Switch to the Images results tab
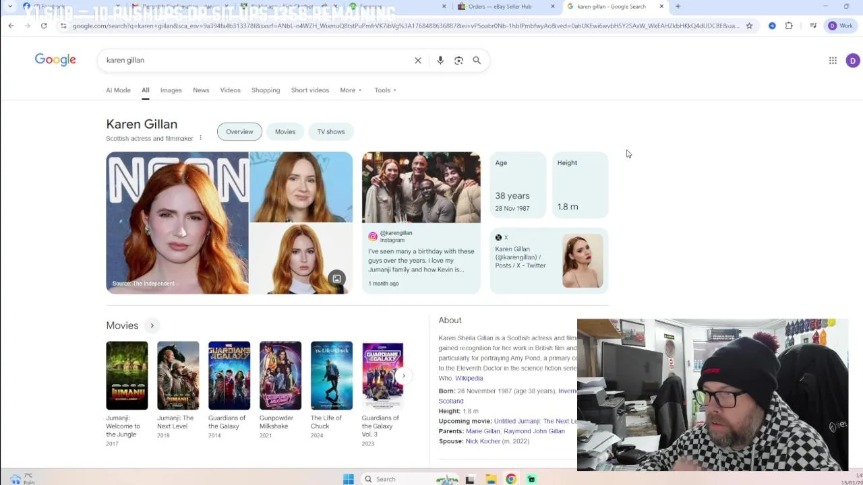 (171, 90)
